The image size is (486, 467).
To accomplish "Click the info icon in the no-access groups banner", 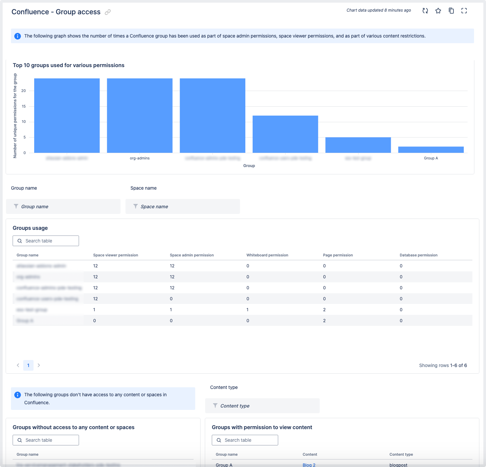I will 18,395.
